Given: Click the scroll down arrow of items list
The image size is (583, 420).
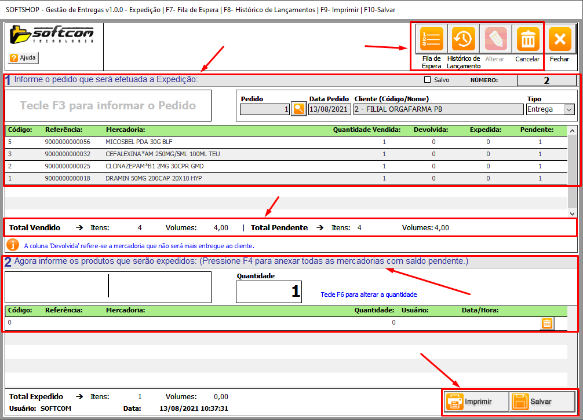Looking at the screenshot, I should (572, 213).
